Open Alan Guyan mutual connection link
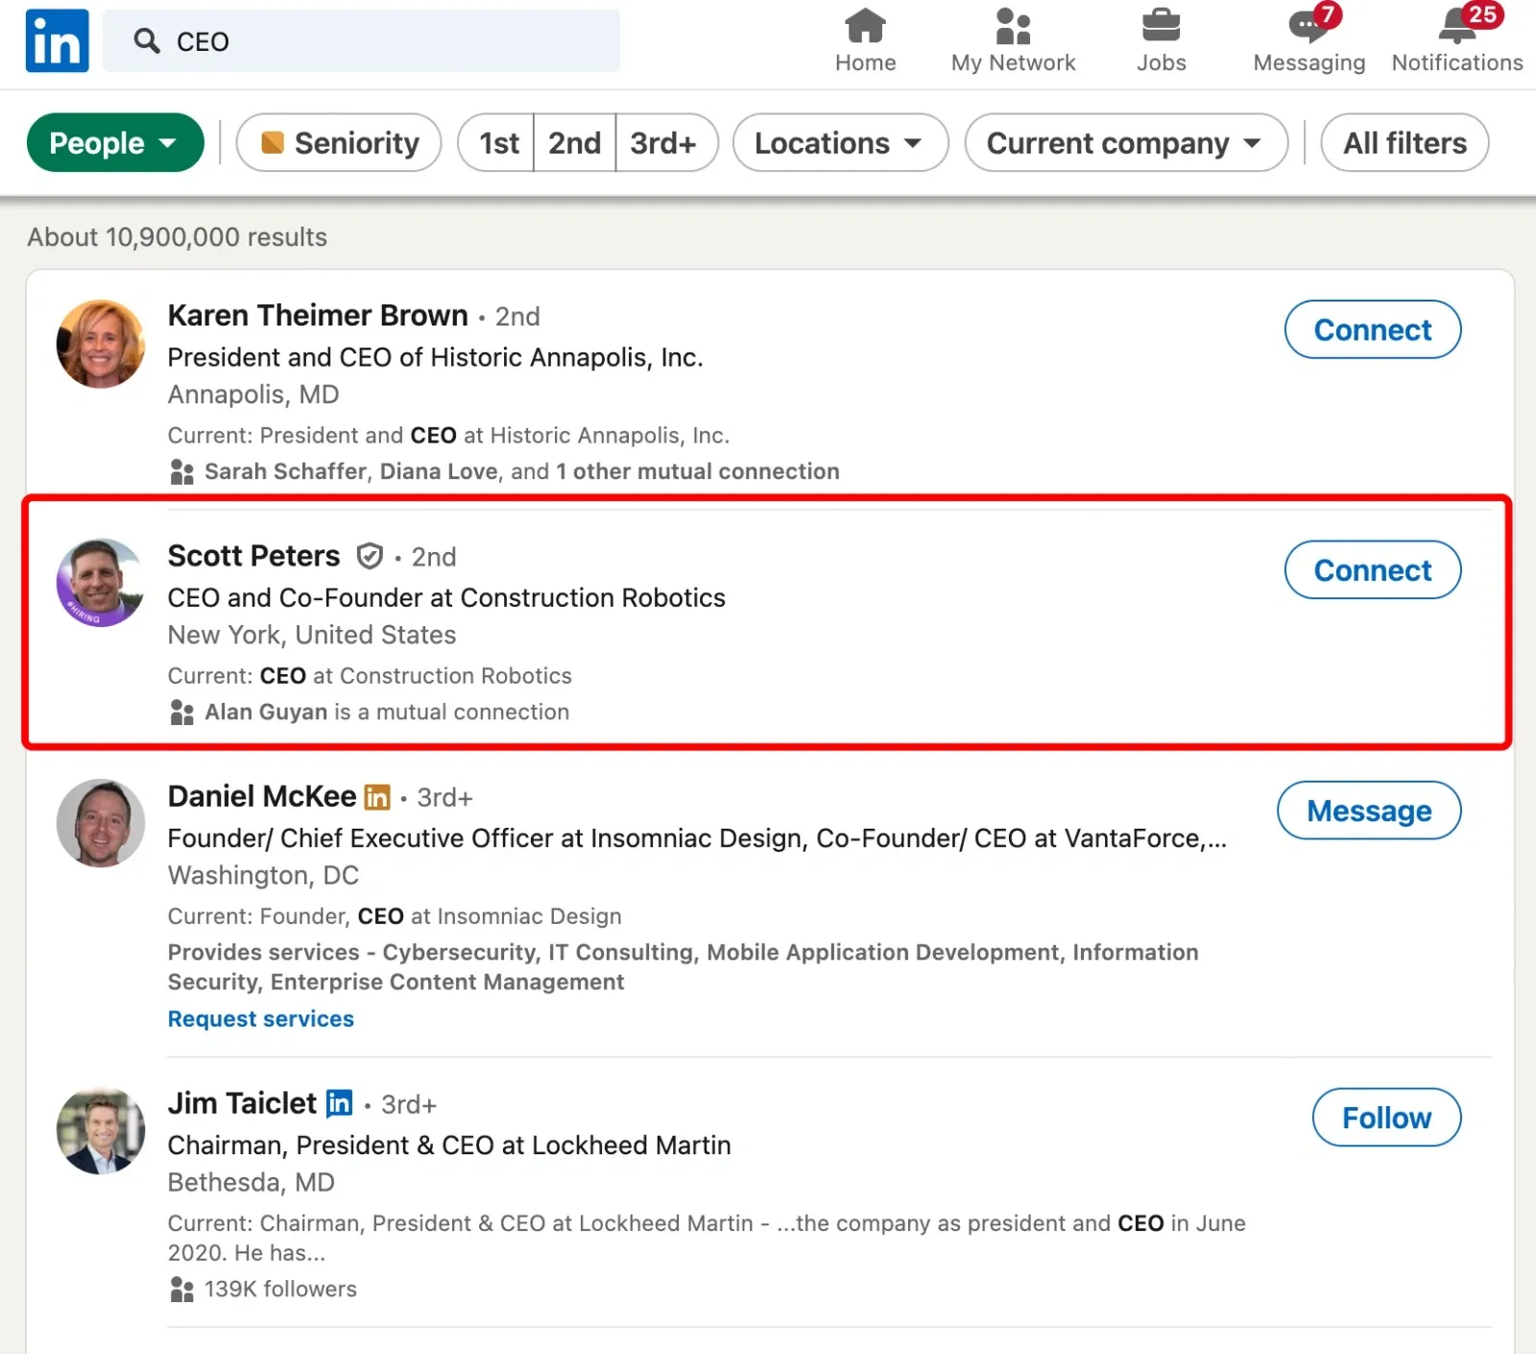Viewport: 1536px width, 1354px height. (x=266, y=712)
